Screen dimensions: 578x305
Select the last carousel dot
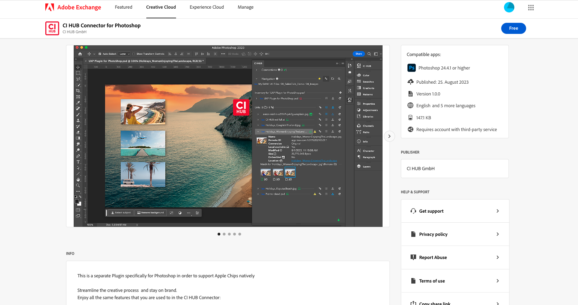pyautogui.click(x=240, y=234)
